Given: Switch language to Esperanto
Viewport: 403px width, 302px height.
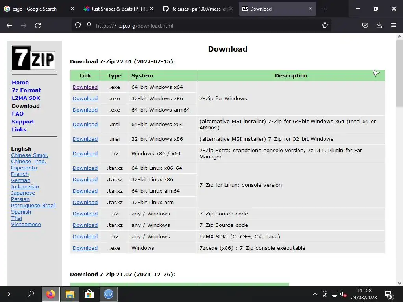Looking at the screenshot, I should click(24, 168).
